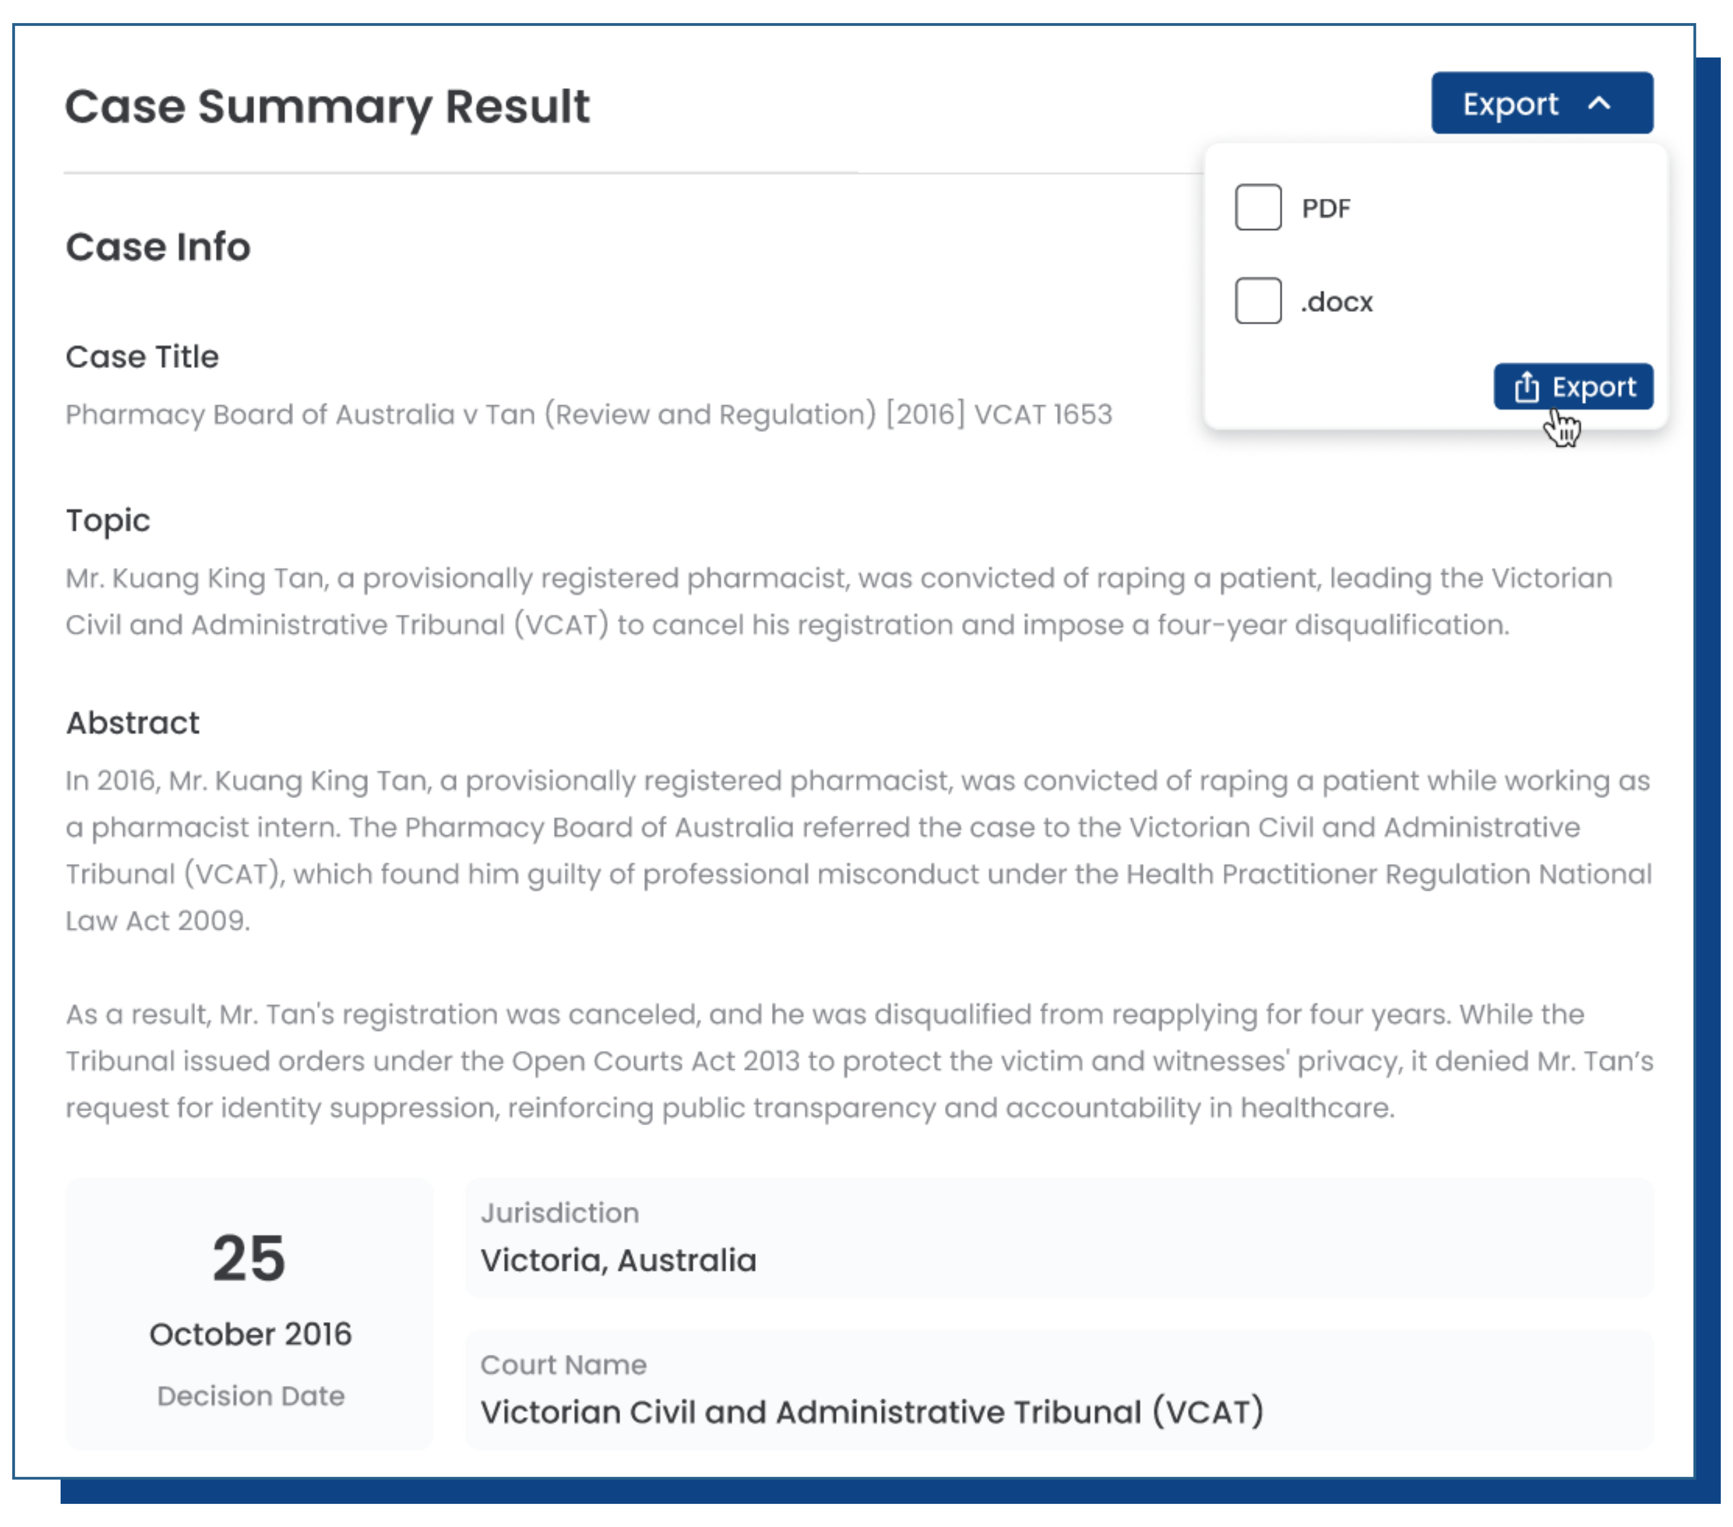The height and width of the screenshot is (1527, 1733).
Task: Click the 'Court Name' label
Action: pyautogui.click(x=563, y=1365)
